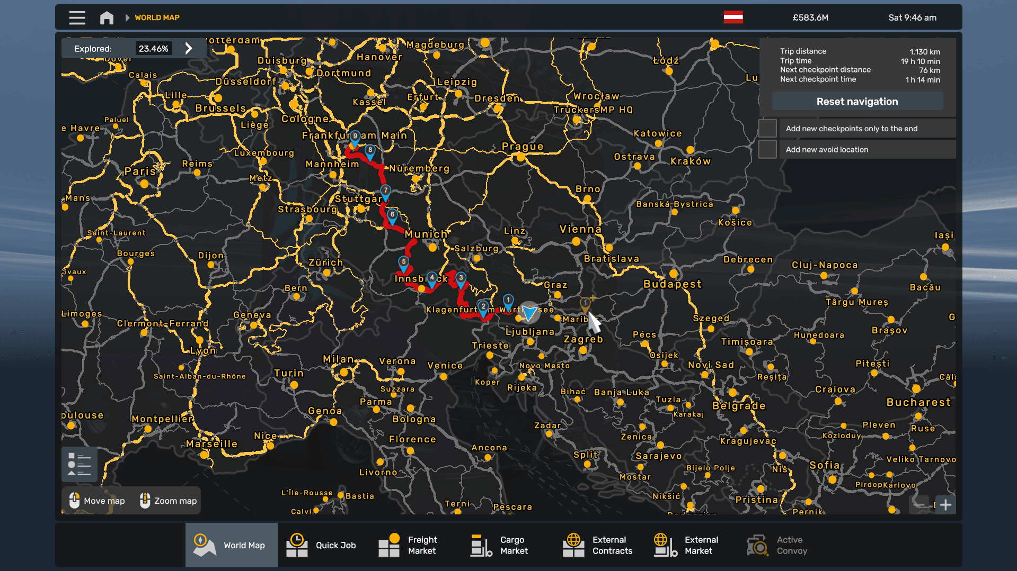Click the Prague city label

click(x=523, y=146)
